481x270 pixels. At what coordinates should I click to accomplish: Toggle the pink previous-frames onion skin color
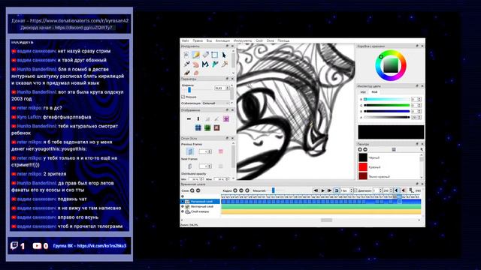(220, 151)
